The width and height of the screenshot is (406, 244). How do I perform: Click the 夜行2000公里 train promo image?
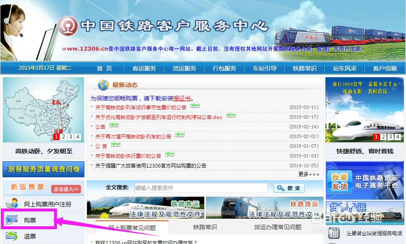[365, 110]
